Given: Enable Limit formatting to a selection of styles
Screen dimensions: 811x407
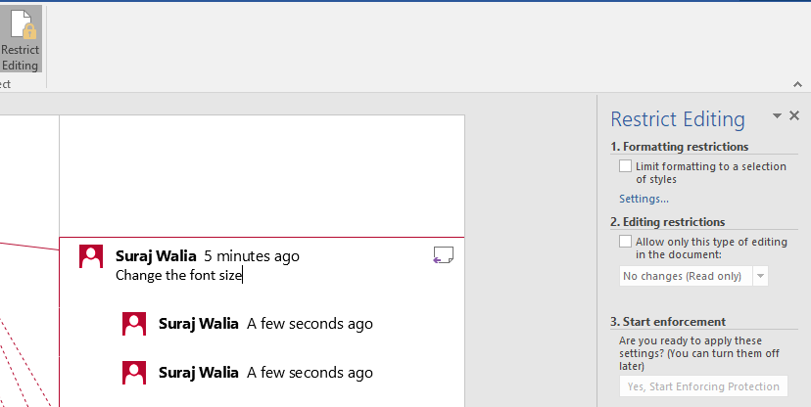Looking at the screenshot, I should pyautogui.click(x=626, y=166).
